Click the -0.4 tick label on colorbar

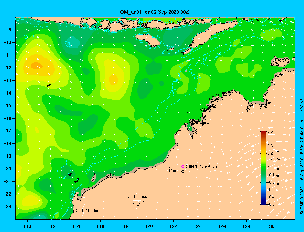[271, 197]
